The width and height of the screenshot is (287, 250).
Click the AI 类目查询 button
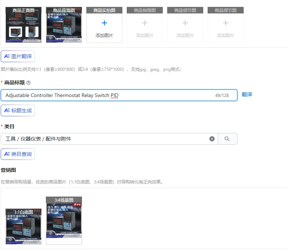tap(18, 154)
